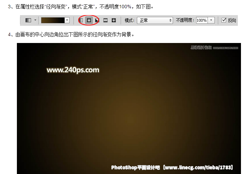Click the step 3 text about 径向渐变
This screenshot has height=174, width=252.
(81, 7)
